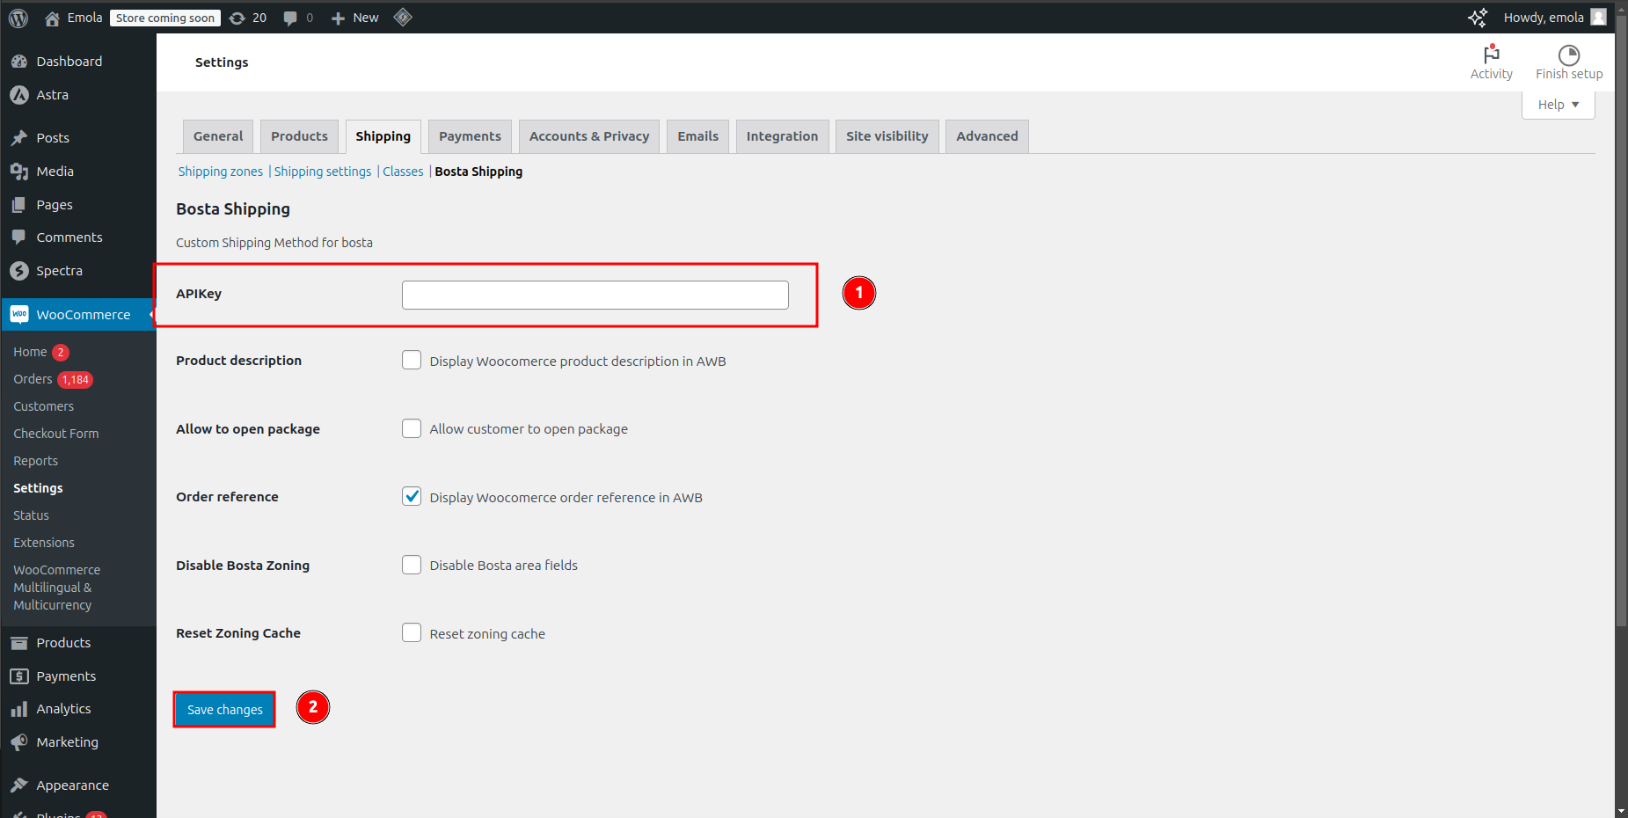This screenshot has height=818, width=1628.
Task: Open the WordPress logo menu
Action: 18,18
